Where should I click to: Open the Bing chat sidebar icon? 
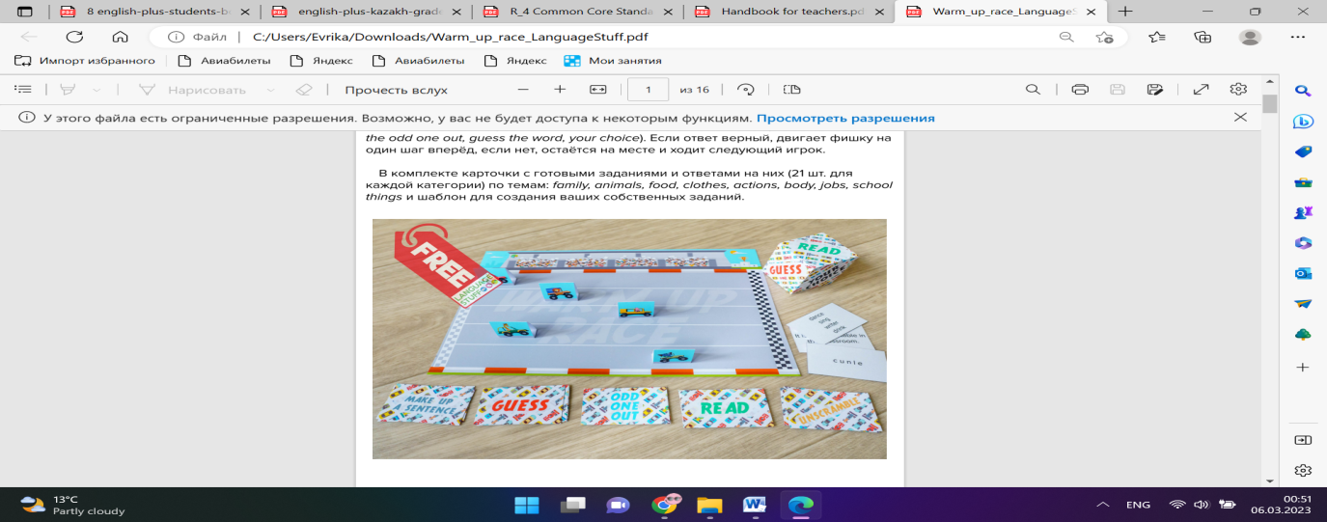tap(1302, 121)
